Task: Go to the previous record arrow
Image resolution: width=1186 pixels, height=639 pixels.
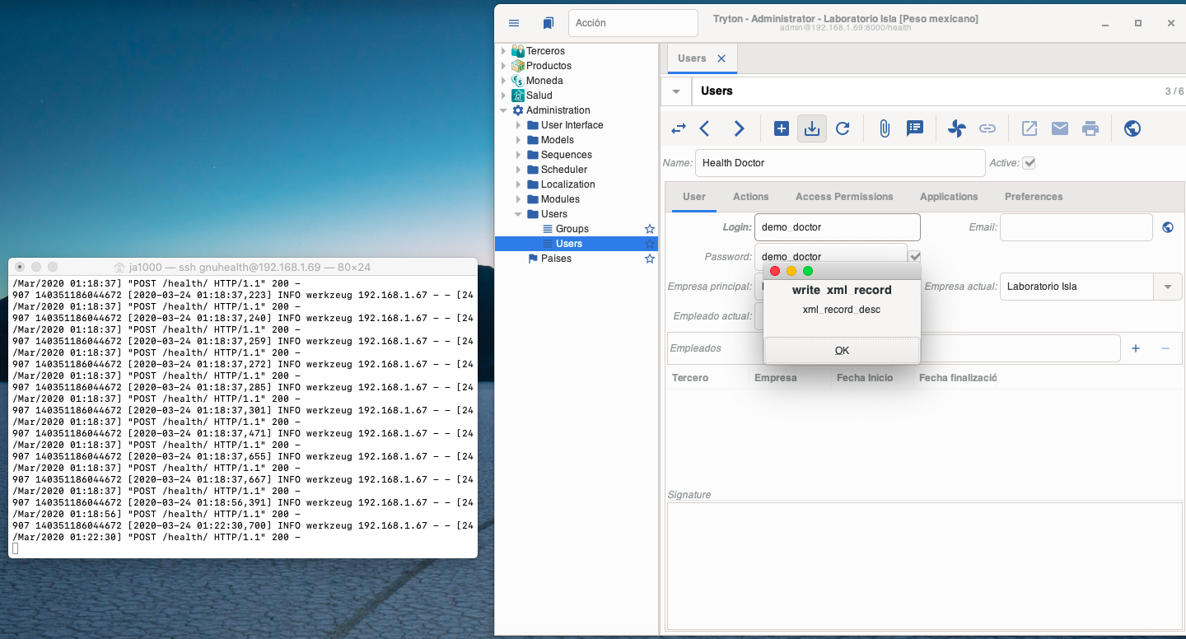Action: tap(705, 128)
